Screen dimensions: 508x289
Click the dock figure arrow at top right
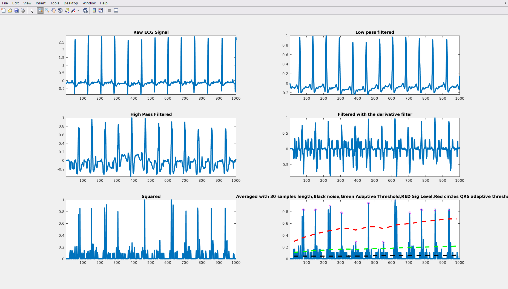click(x=505, y=3)
